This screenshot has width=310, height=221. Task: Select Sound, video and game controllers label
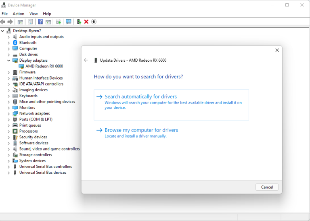tap(49, 149)
